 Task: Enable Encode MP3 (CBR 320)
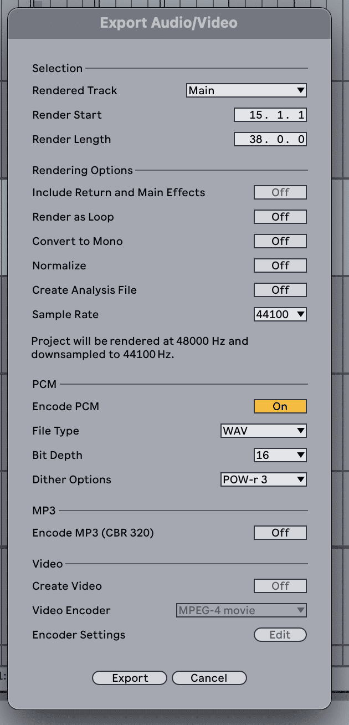tap(280, 533)
